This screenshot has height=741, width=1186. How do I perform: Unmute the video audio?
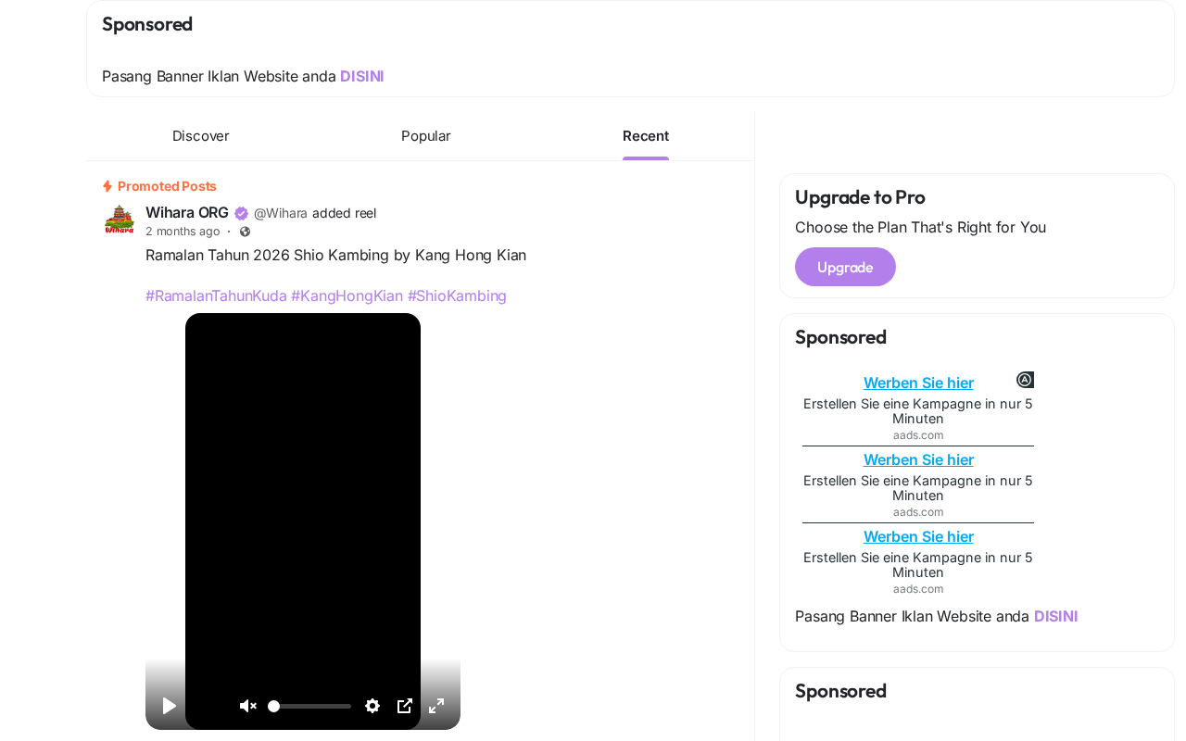(x=247, y=706)
